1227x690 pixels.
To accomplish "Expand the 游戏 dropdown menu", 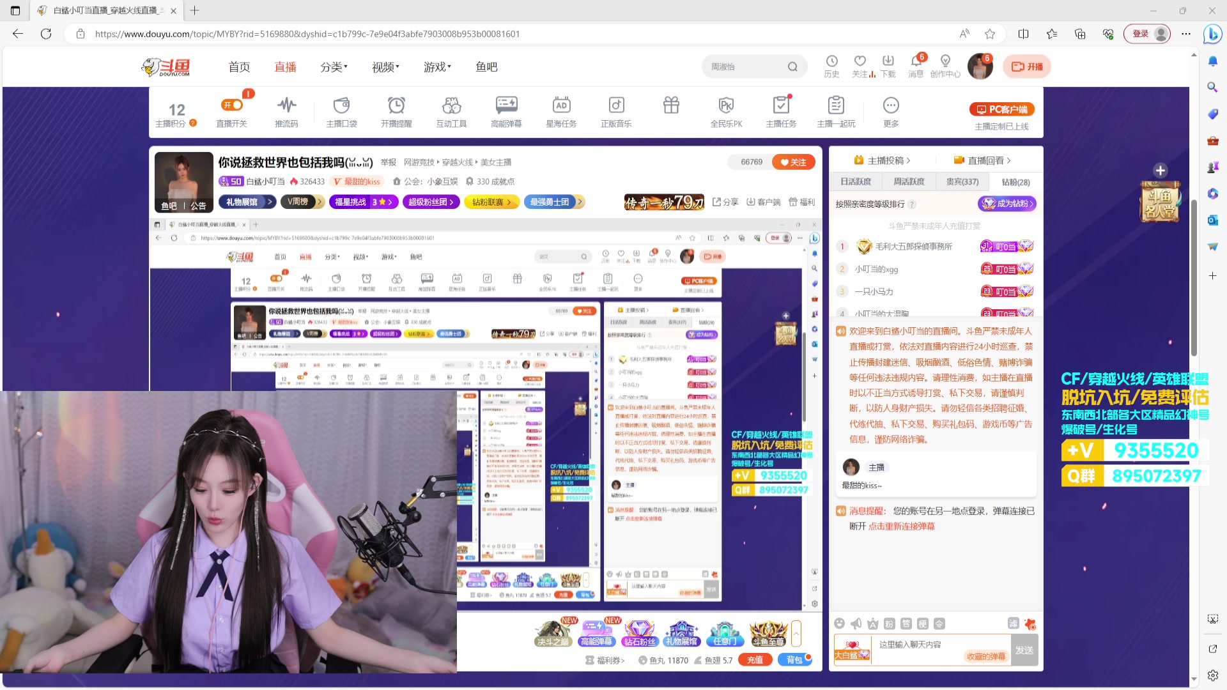I will [x=437, y=67].
